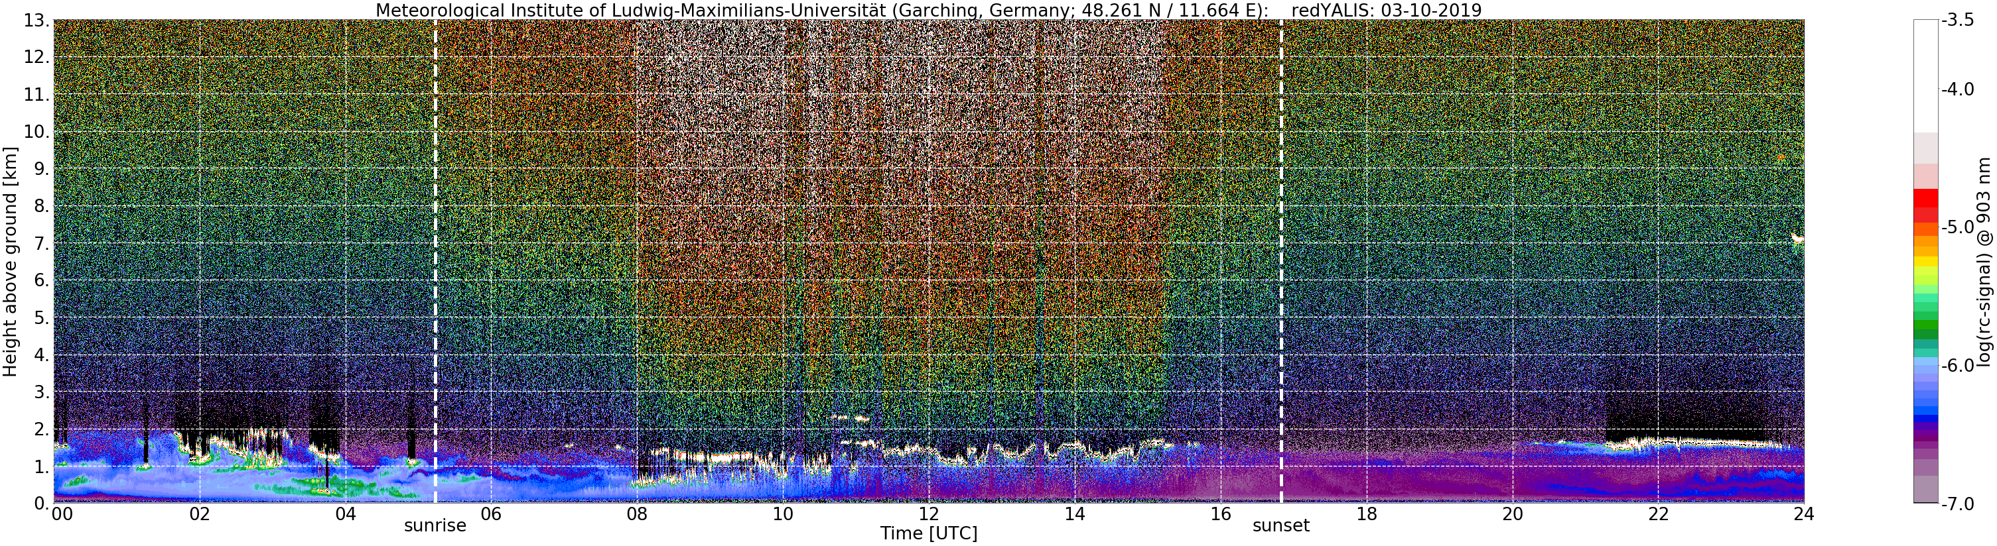The height and width of the screenshot is (546, 1997).
Task: Click the height tick label '5.'
Action: [42, 317]
